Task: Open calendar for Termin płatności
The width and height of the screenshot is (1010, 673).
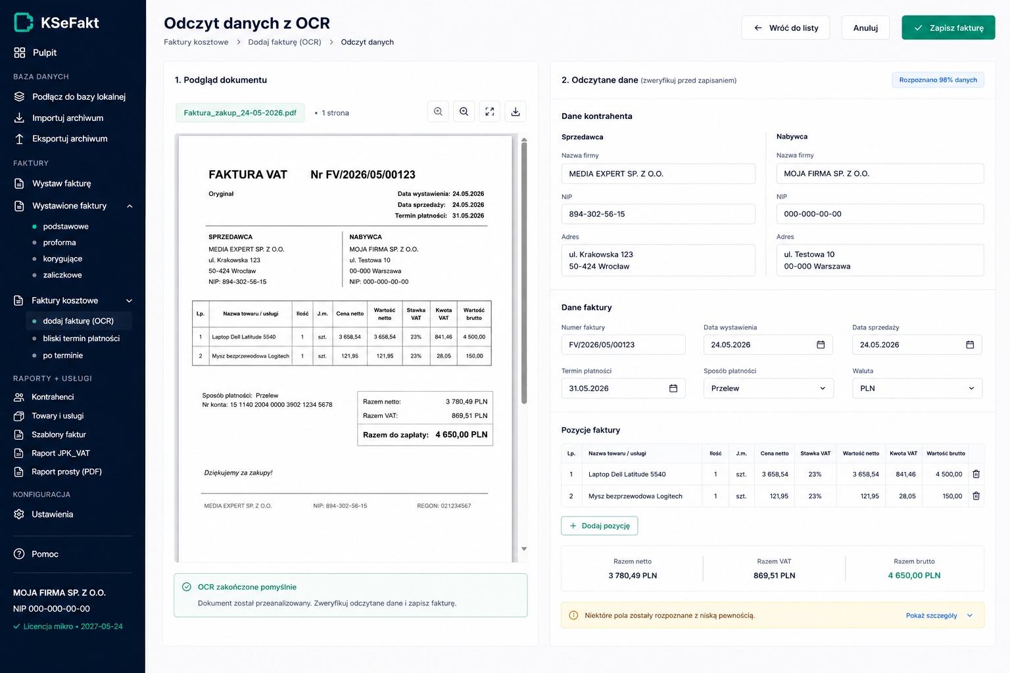Action: coord(673,388)
